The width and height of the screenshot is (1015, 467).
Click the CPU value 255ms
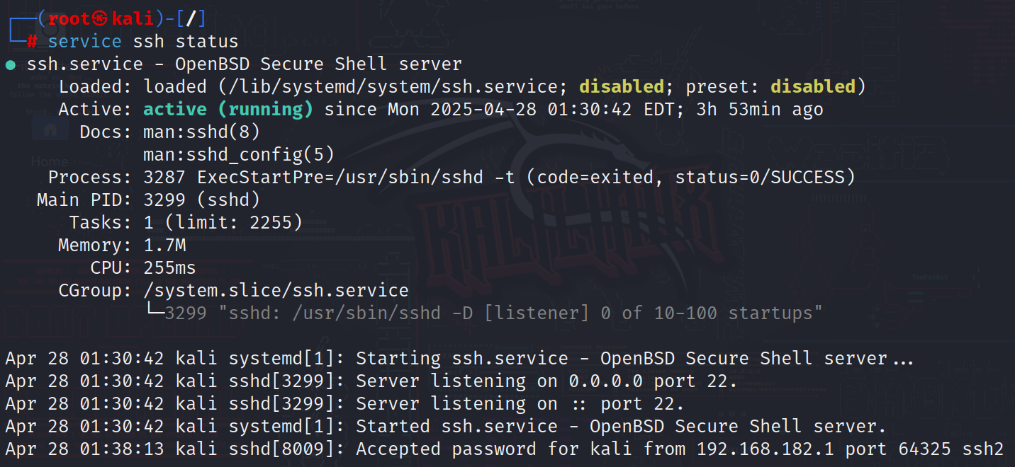pos(169,268)
